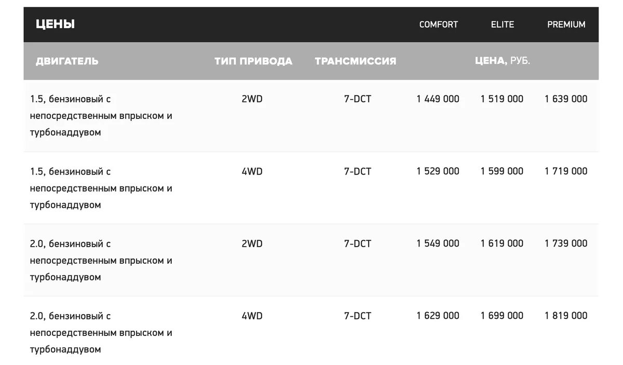Click the price 1 819 000
Screen dimensions: 623x365
tap(566, 315)
